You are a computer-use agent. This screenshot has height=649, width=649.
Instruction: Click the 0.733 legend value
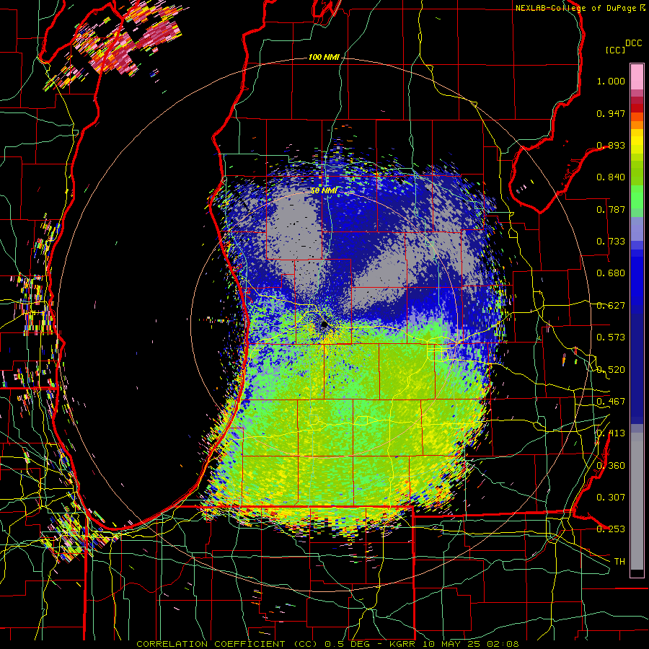point(611,242)
